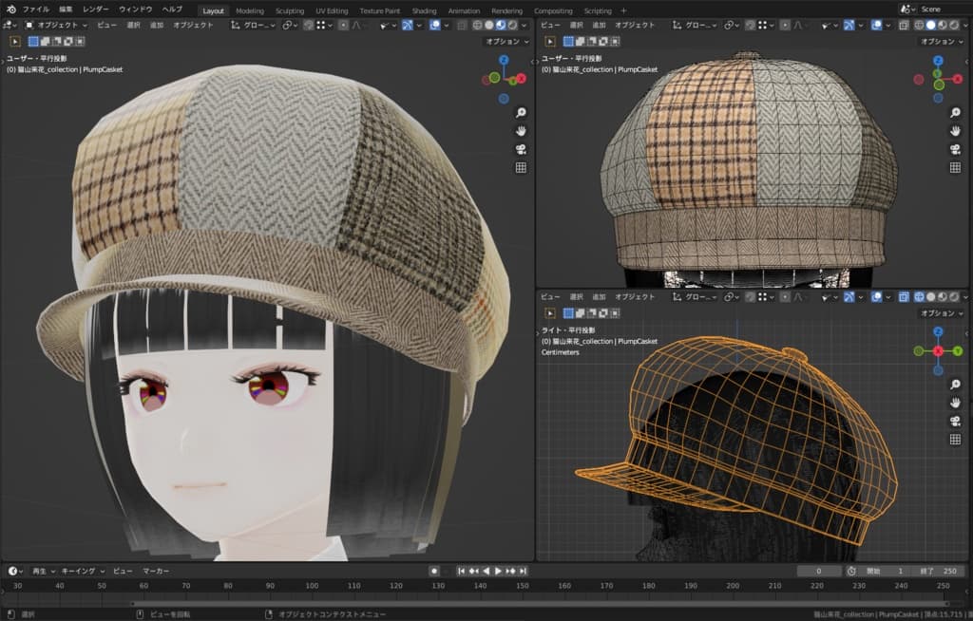This screenshot has height=621, width=973.
Task: Switch perspective/orthographic grid icon in bottom-right viewport
Action: tap(955, 440)
